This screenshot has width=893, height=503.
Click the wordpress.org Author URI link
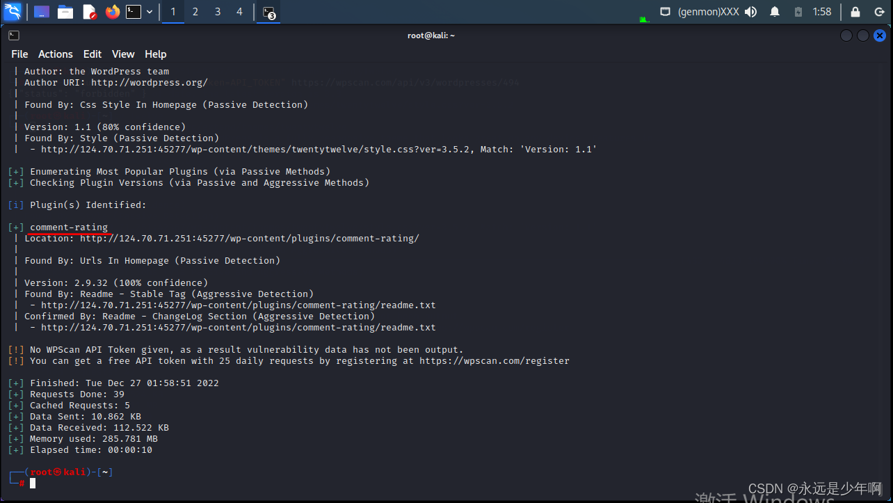pyautogui.click(x=150, y=83)
